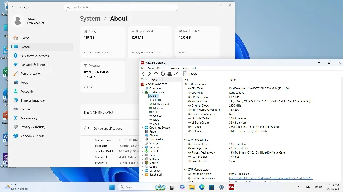Expand the Storage tree node
Screen dimensions: 343x192
pos(143,144)
